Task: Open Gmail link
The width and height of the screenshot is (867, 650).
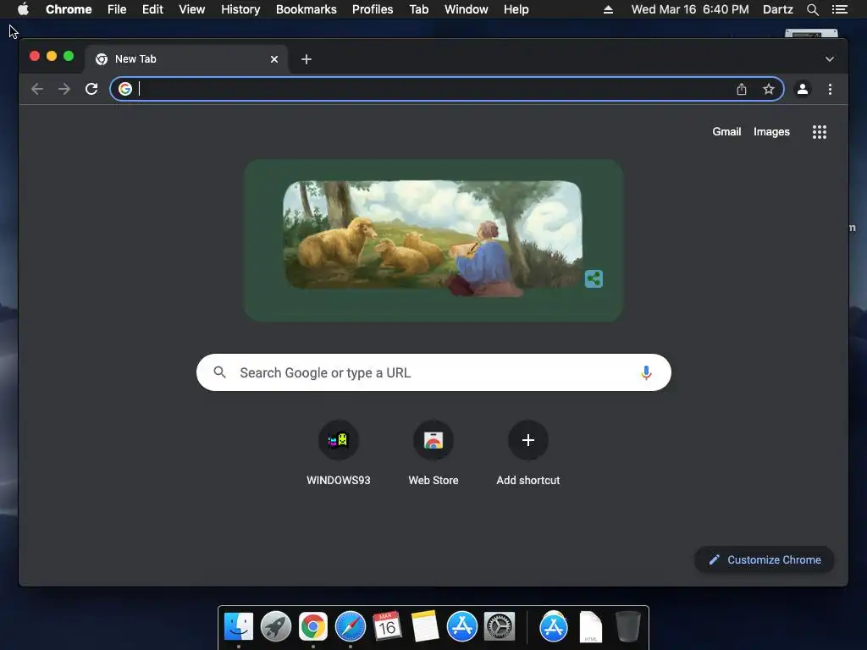Action: 726,131
